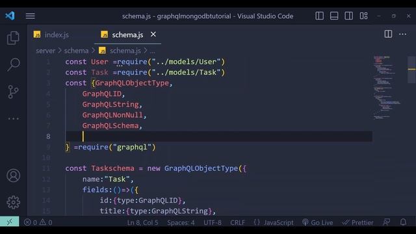The image size is (416, 234).
Task: Click the id field definition line
Action: (x=142, y=201)
